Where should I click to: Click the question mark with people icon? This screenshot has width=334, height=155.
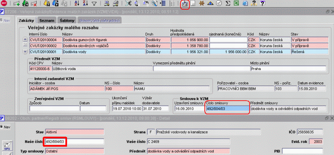[254, 3]
